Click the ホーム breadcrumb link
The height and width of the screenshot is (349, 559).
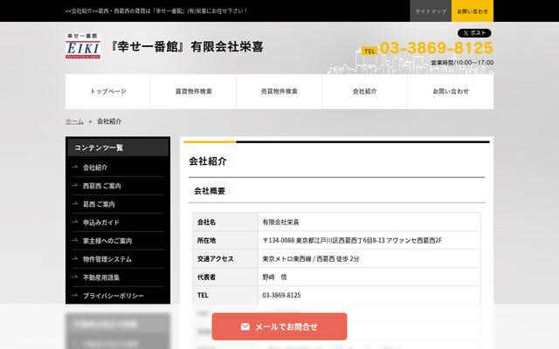click(74, 121)
